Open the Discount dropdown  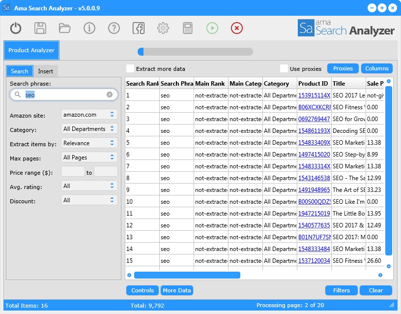(89, 200)
